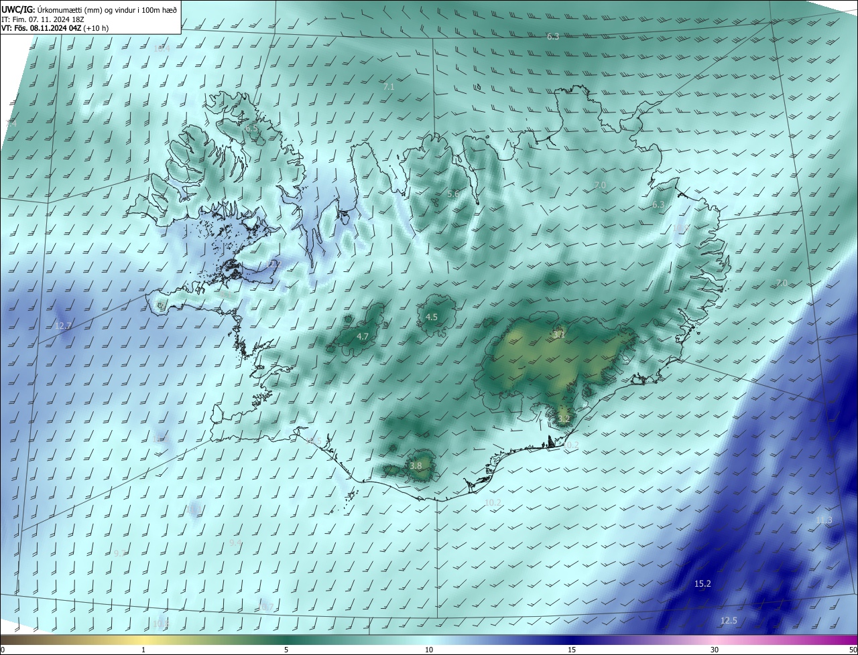Click the colorbar tick label 0
The image size is (858, 655).
(3, 650)
